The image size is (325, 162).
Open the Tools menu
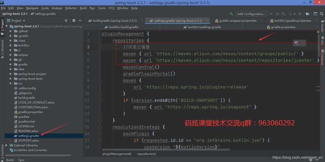pos(102,8)
